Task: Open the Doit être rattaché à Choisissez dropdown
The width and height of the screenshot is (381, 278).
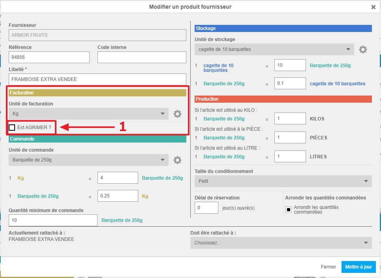Action: 281,243
